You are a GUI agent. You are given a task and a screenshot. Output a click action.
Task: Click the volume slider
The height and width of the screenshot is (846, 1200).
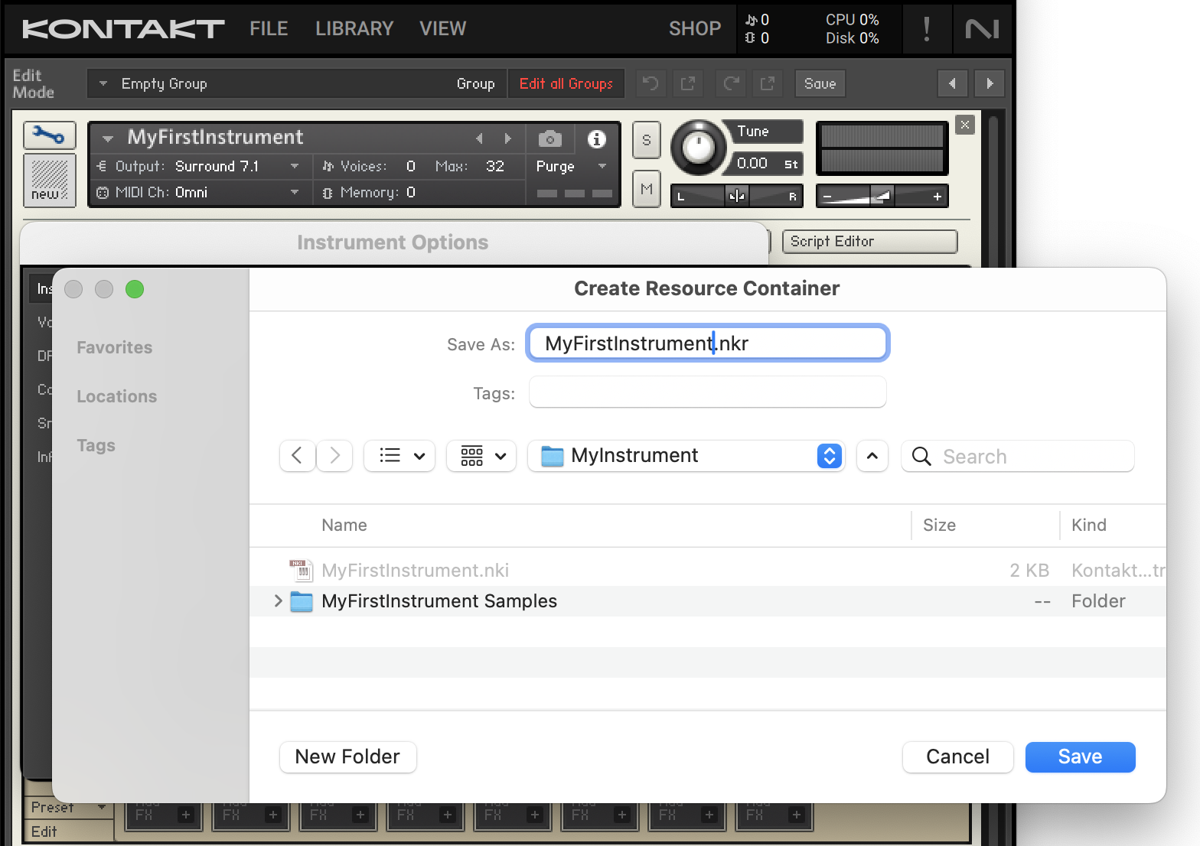pos(882,197)
